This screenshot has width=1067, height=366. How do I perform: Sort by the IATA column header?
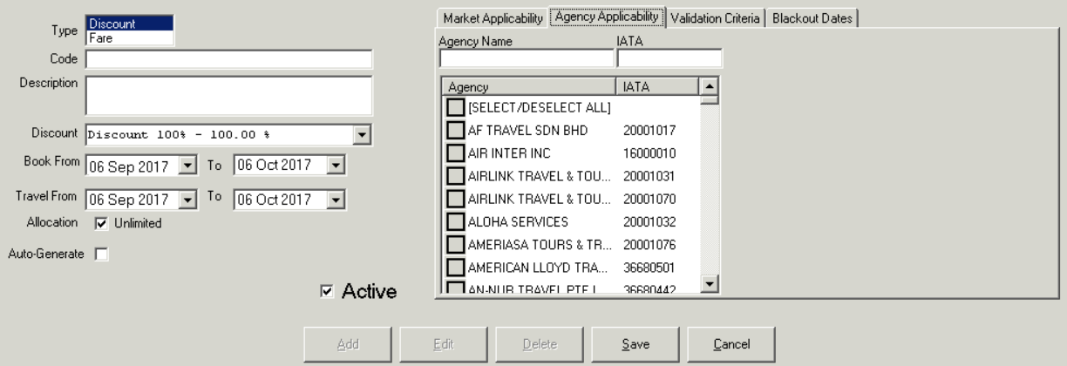click(658, 86)
